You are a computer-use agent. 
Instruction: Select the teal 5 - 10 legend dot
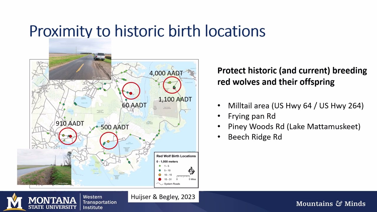[x=160, y=170]
